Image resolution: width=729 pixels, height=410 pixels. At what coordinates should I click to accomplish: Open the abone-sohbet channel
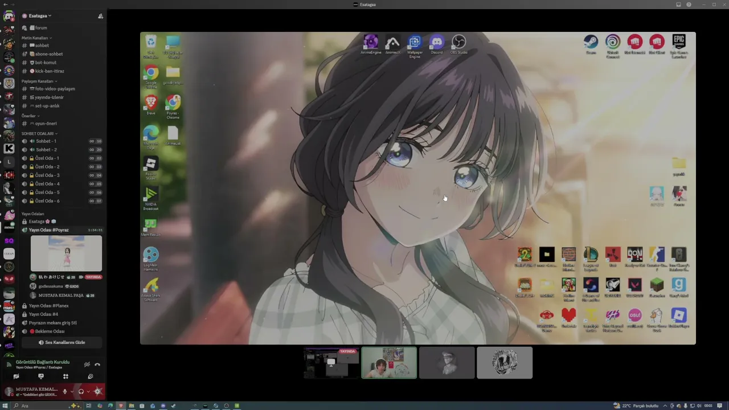(62, 54)
